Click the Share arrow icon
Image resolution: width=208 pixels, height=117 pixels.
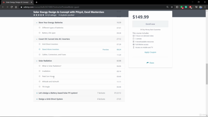(148, 63)
